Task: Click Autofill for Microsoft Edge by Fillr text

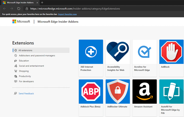Action: [170, 110]
